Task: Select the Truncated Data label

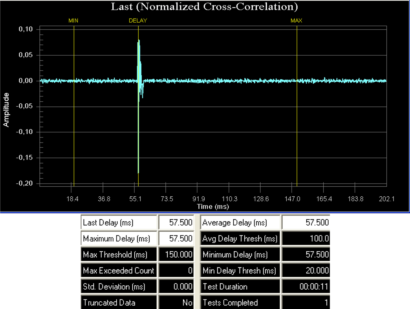Action: point(119,303)
